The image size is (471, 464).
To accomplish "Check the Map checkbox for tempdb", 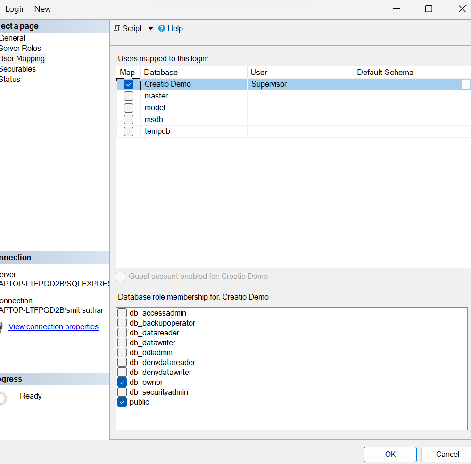I will [x=129, y=131].
